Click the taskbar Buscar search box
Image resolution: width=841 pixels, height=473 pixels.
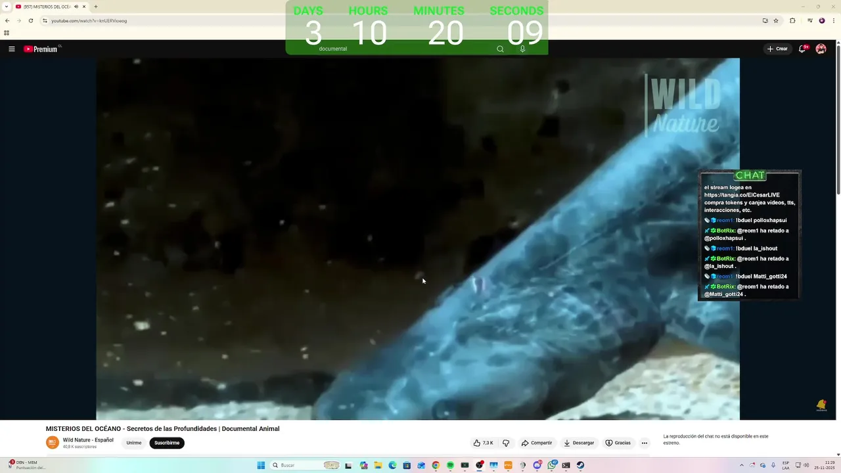pyautogui.click(x=305, y=465)
